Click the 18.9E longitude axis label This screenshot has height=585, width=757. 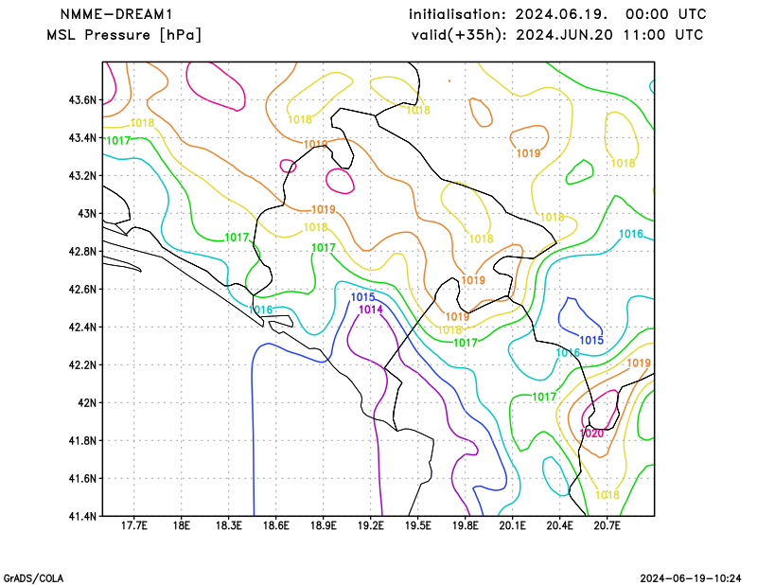[x=323, y=525]
